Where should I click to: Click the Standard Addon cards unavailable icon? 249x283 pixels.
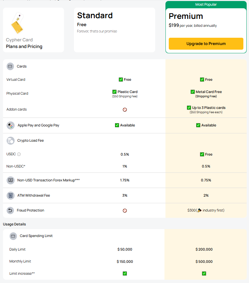pos(125,110)
